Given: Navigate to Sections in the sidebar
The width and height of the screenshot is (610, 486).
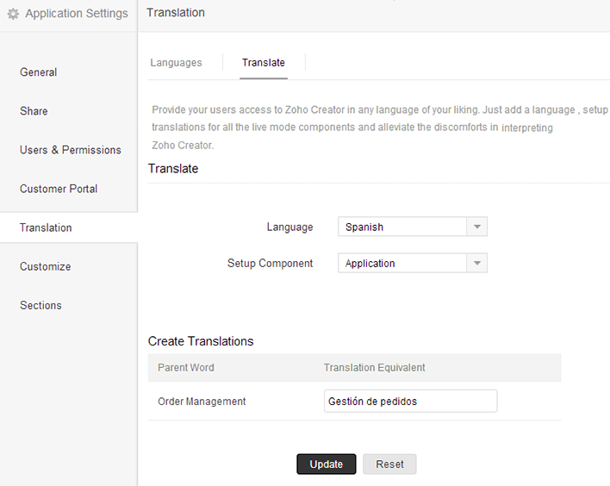Looking at the screenshot, I should tap(41, 305).
